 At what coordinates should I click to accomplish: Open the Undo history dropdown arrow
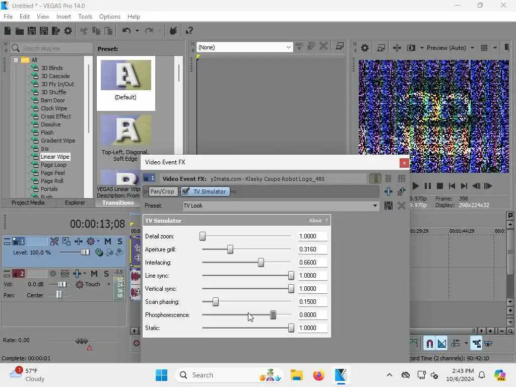[x=137, y=31]
